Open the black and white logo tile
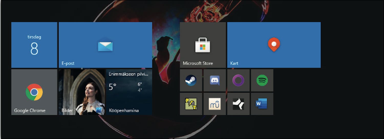 pyautogui.click(x=238, y=104)
